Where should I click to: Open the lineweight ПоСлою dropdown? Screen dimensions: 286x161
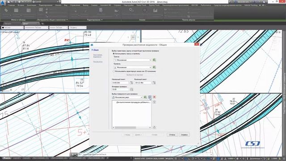[59, 28]
